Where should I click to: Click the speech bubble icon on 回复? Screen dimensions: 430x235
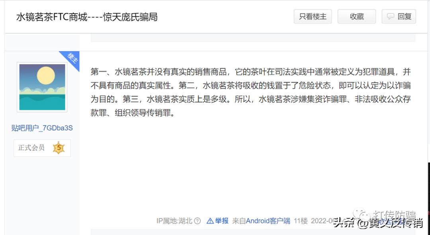390,16
